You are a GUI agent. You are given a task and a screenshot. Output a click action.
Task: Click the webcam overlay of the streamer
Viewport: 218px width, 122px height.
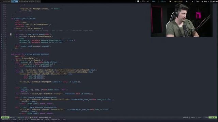tap(182, 20)
